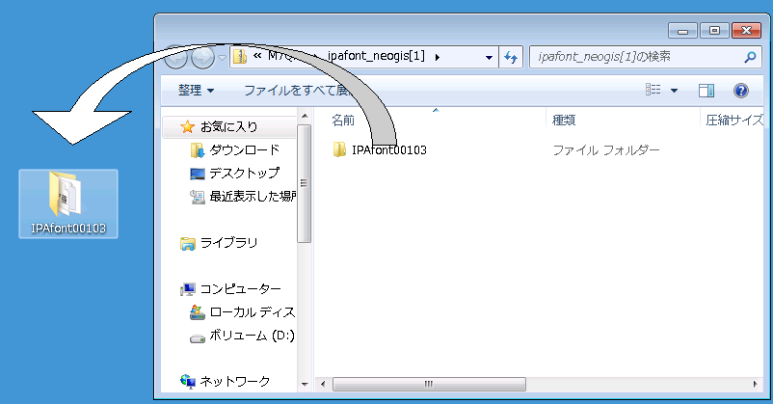
Task: Toggle the preview pane icon
Action: pos(706,91)
